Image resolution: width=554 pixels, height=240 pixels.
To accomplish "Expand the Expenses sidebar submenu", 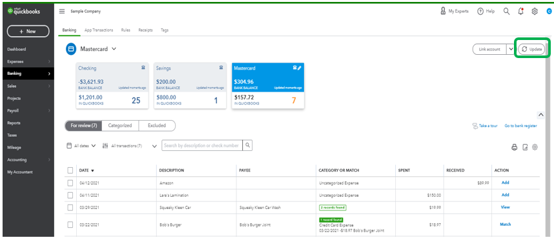I will [x=49, y=61].
